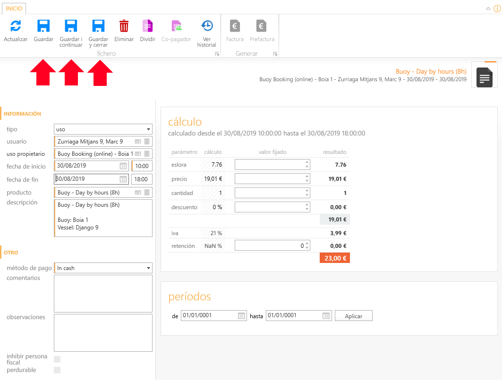Open the fecha de fin calendar

coord(123,179)
